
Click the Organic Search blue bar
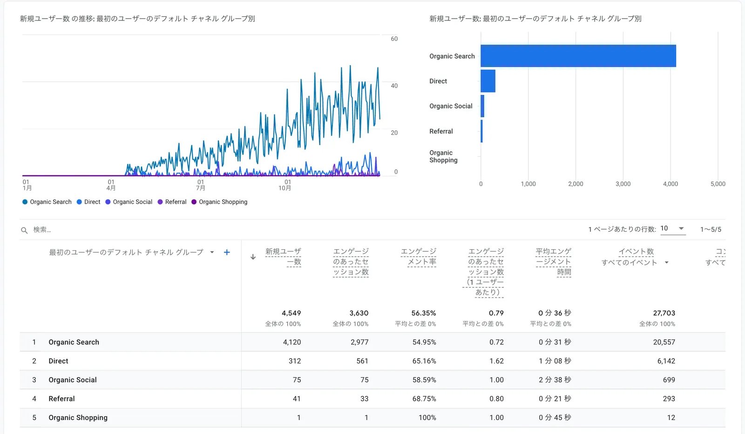578,56
